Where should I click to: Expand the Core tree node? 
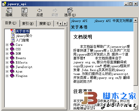7,45
